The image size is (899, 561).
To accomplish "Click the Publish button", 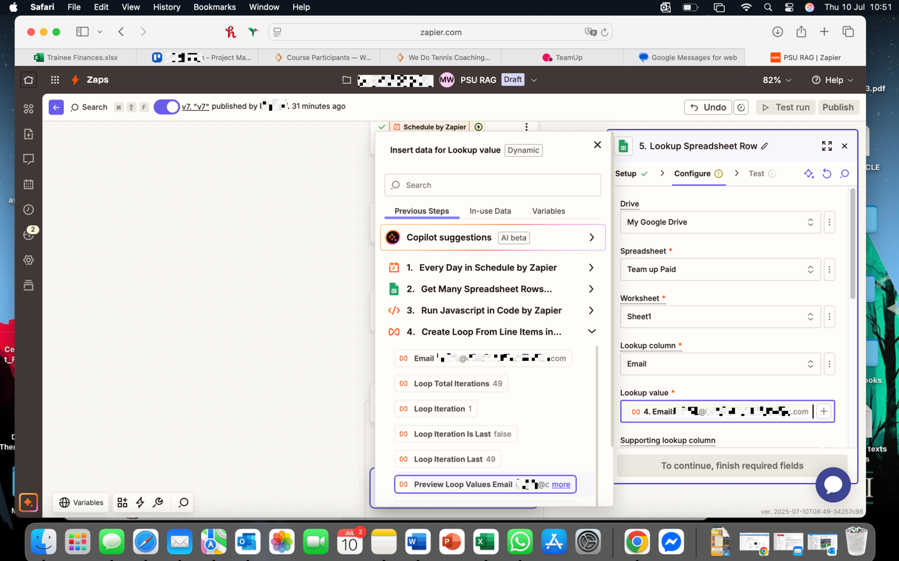I will (838, 108).
